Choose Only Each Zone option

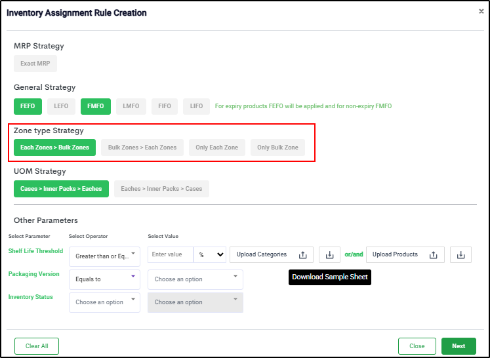click(x=216, y=148)
